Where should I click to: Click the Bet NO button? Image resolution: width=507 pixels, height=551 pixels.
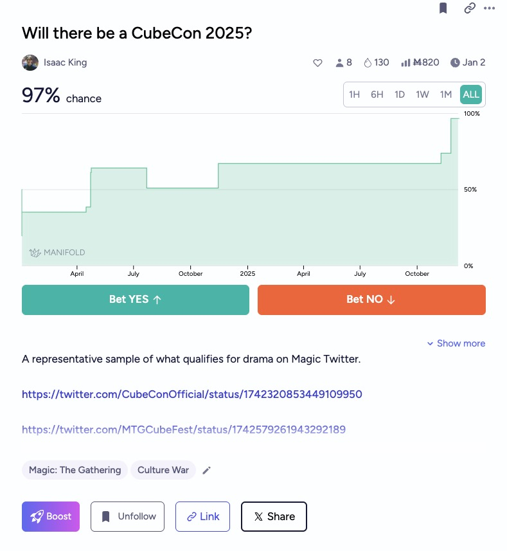371,300
